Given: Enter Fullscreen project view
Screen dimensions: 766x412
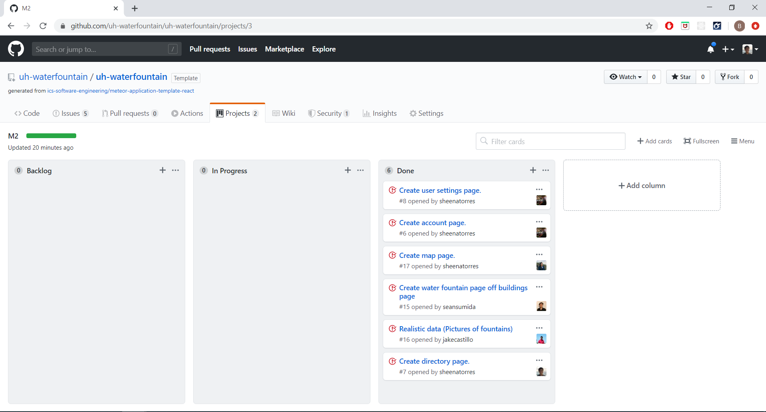Looking at the screenshot, I should click(x=701, y=141).
